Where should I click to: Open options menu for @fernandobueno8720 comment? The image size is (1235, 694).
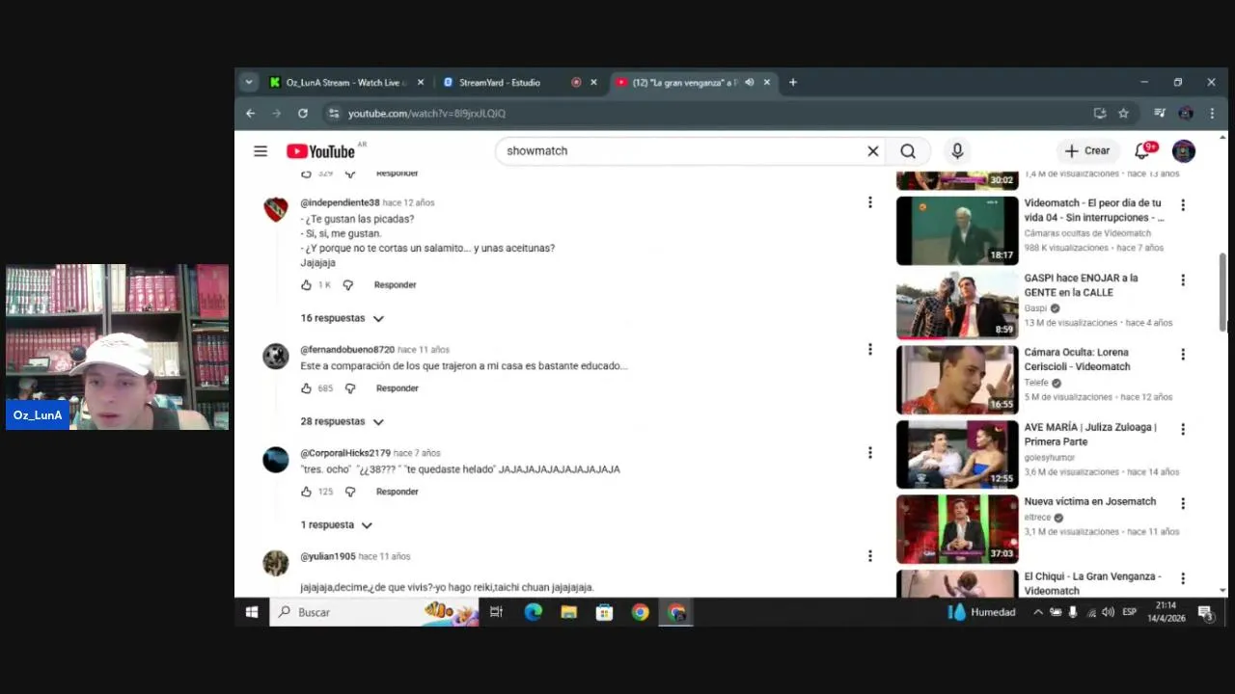[869, 349]
